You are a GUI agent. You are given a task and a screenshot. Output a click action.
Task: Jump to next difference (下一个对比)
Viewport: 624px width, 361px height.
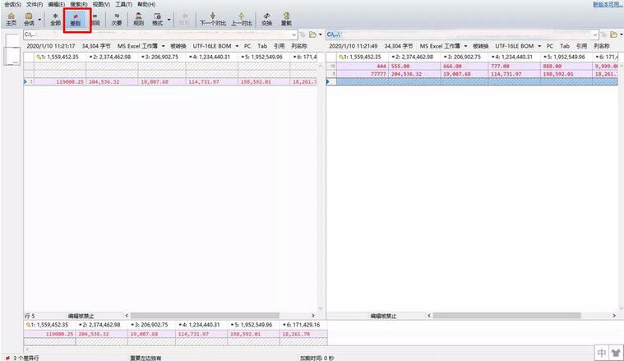tap(213, 18)
